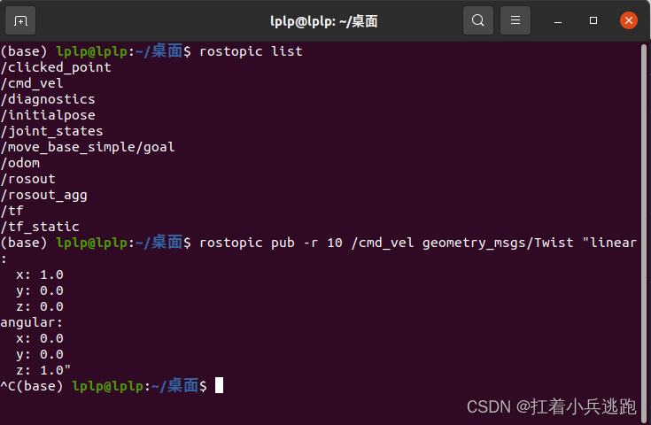Click the /odom topic line
This screenshot has width=651, height=425.
[20, 163]
